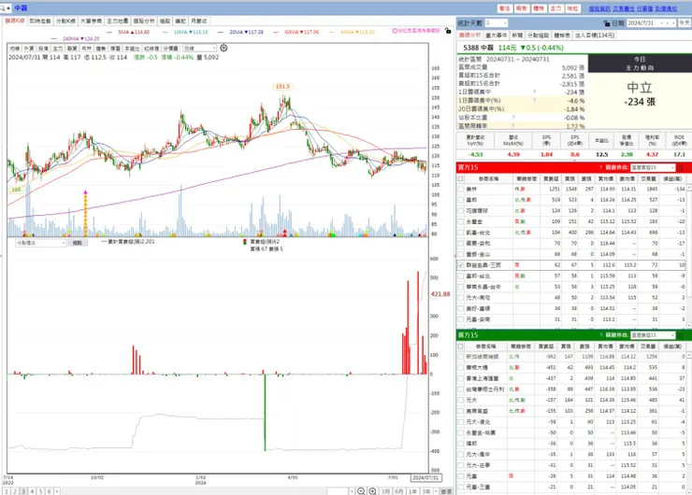The height and width of the screenshot is (495, 692).
Task: Open the dropdown arrow after 3年 button
Action: point(436,491)
